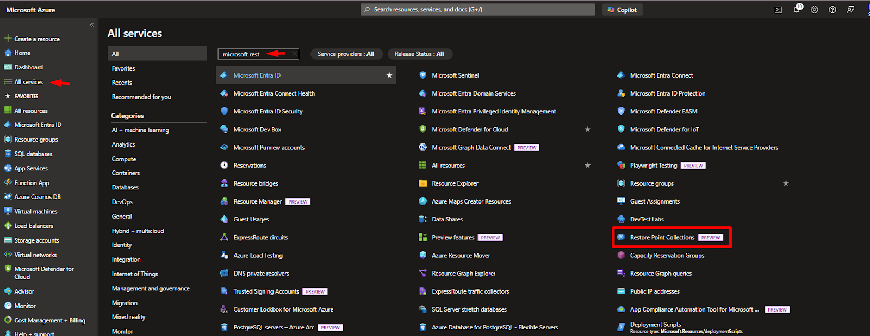This screenshot has height=336, width=870.
Task: Click the Load balancers sidebar icon
Action: [8, 226]
